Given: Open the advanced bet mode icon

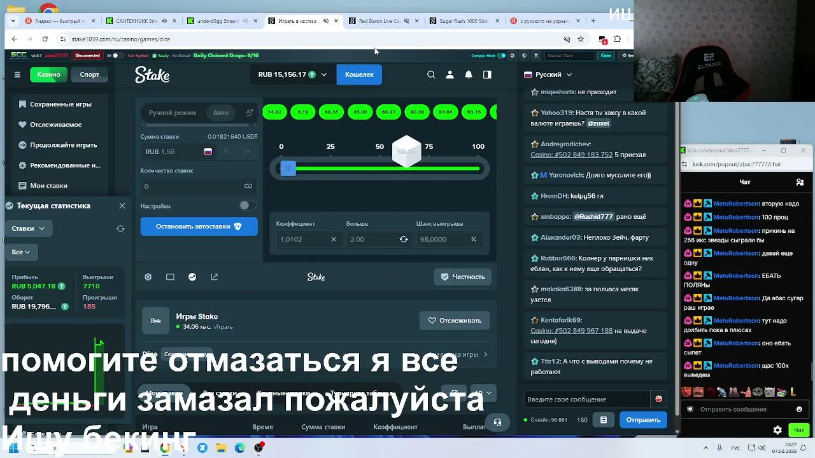Looking at the screenshot, I should [x=249, y=113].
